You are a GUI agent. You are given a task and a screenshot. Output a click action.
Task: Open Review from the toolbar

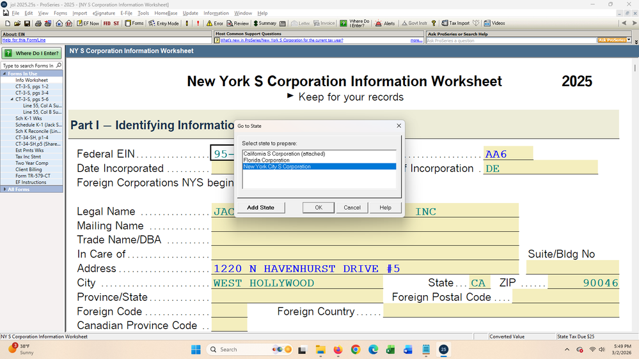tap(237, 23)
